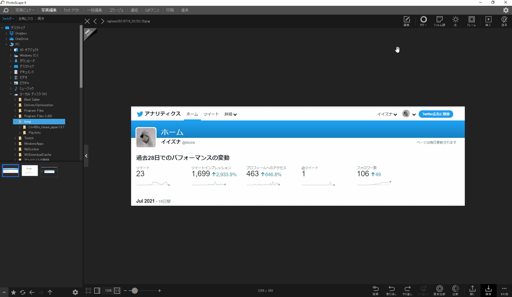
Task: Select the Google screenshot thumbnail
Action: [x=30, y=171]
